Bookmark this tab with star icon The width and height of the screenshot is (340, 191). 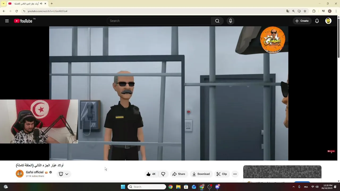click(305, 11)
